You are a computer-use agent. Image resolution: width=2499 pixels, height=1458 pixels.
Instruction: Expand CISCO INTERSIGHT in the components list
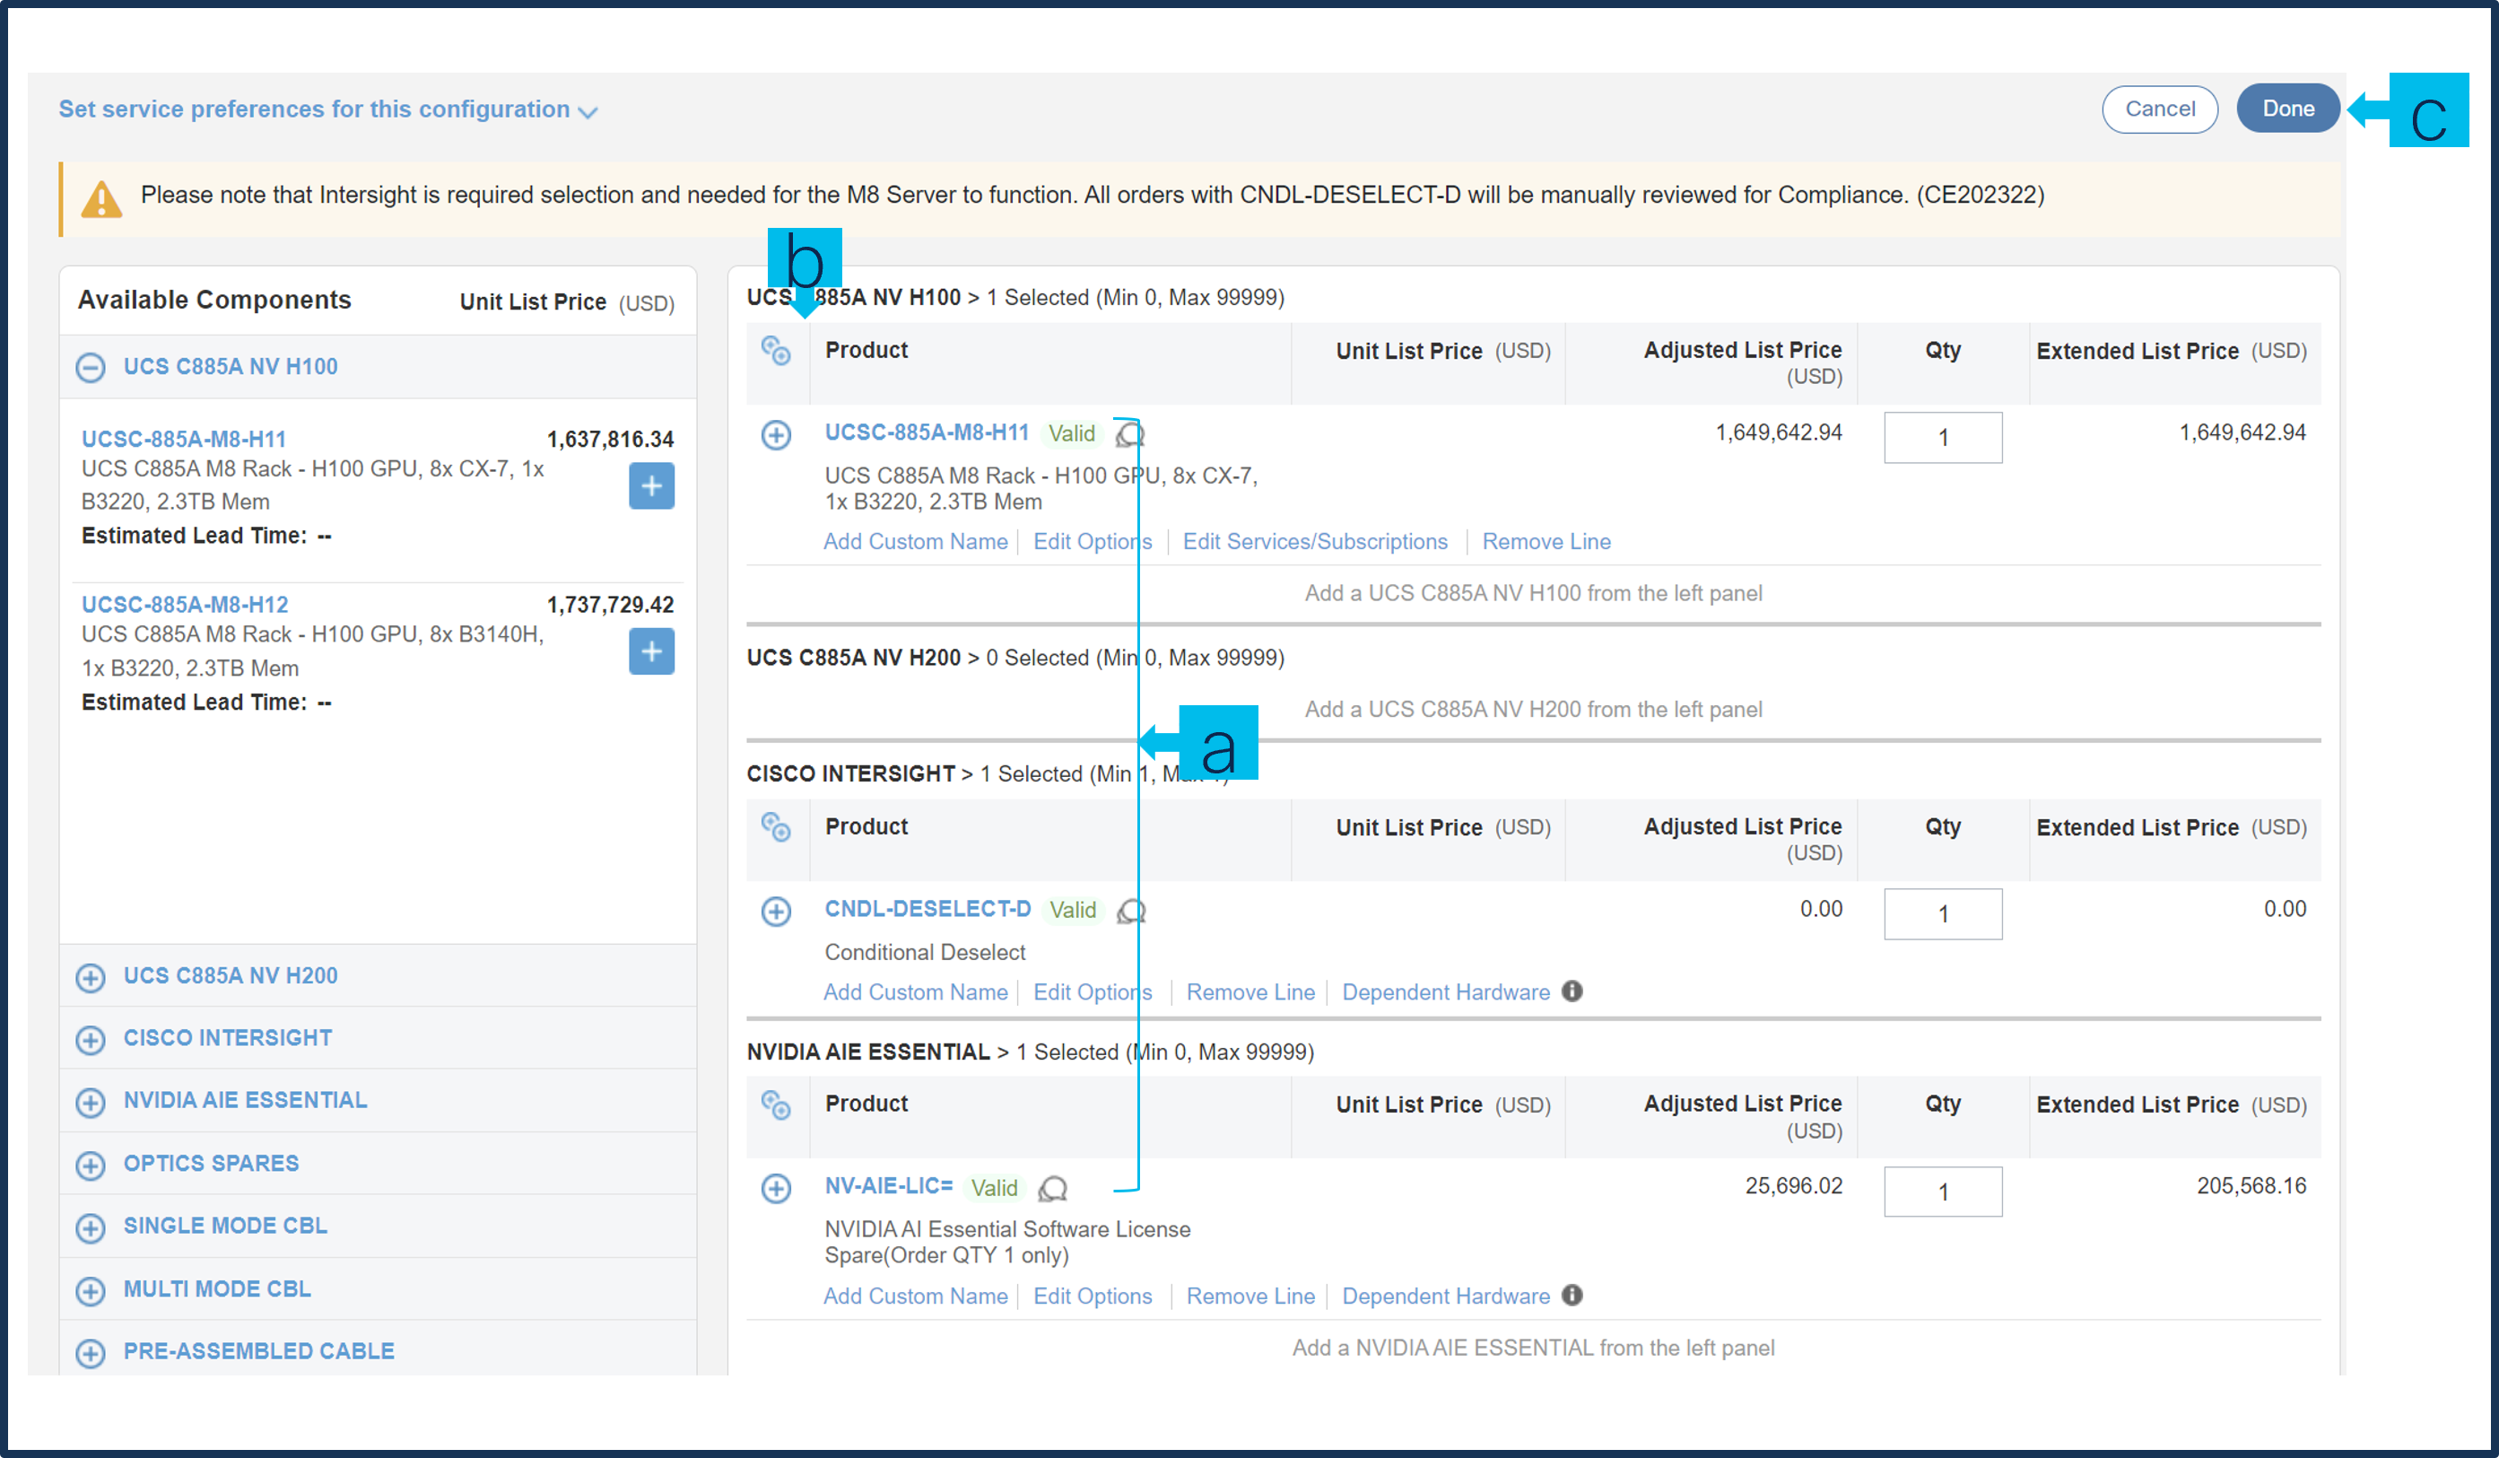click(91, 1040)
